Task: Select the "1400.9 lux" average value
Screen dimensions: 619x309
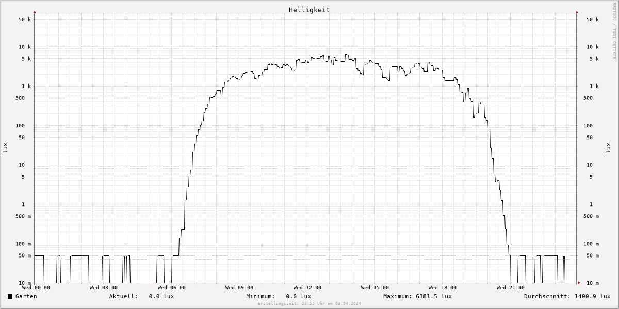Action: pyautogui.click(x=592, y=296)
